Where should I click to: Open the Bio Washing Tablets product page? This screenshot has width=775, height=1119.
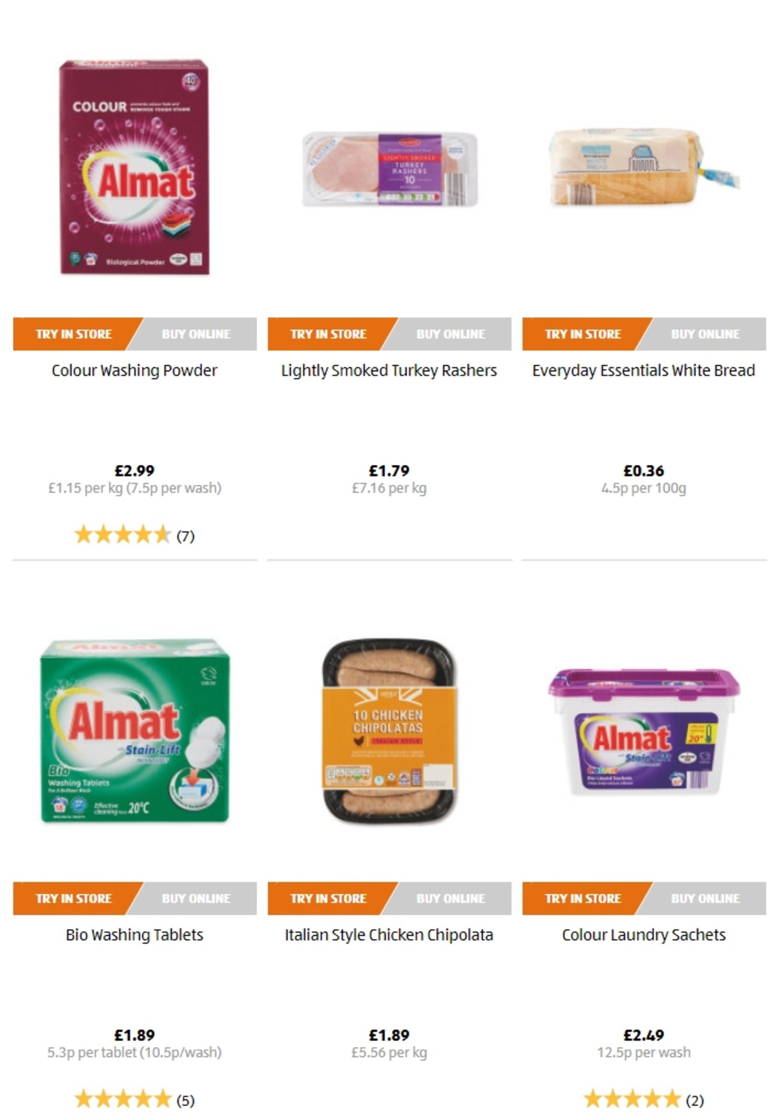(x=134, y=934)
